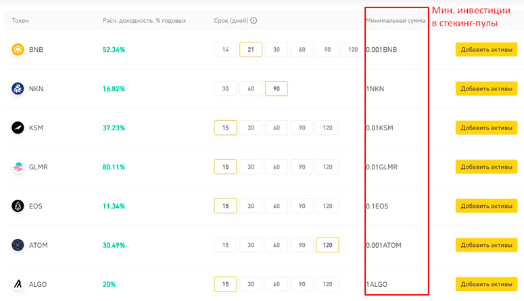This screenshot has width=524, height=301.
Task: Click Добавить активы for EOS
Action: [486, 206]
